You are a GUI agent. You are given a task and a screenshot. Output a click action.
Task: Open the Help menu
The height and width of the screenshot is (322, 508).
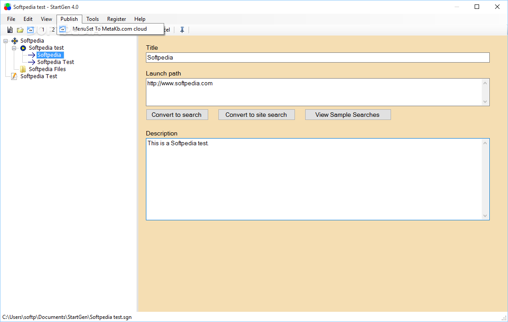pyautogui.click(x=140, y=19)
